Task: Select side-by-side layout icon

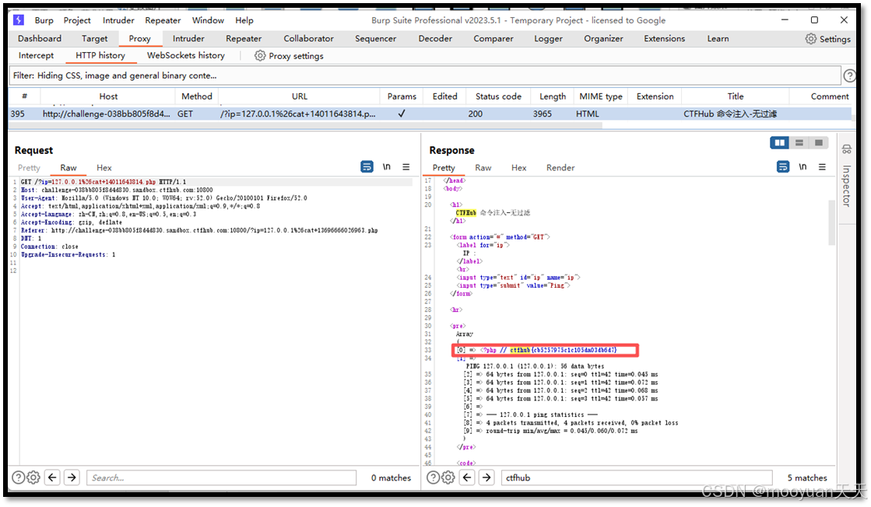Action: pos(780,143)
